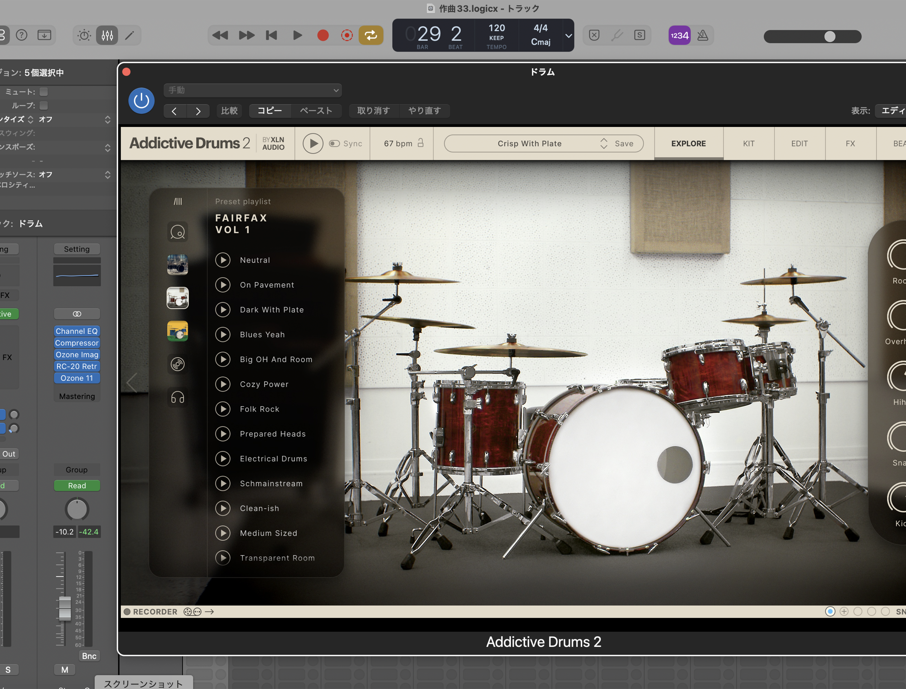The image size is (906, 689).
Task: Open the mixer toolbar icon
Action: coord(107,35)
